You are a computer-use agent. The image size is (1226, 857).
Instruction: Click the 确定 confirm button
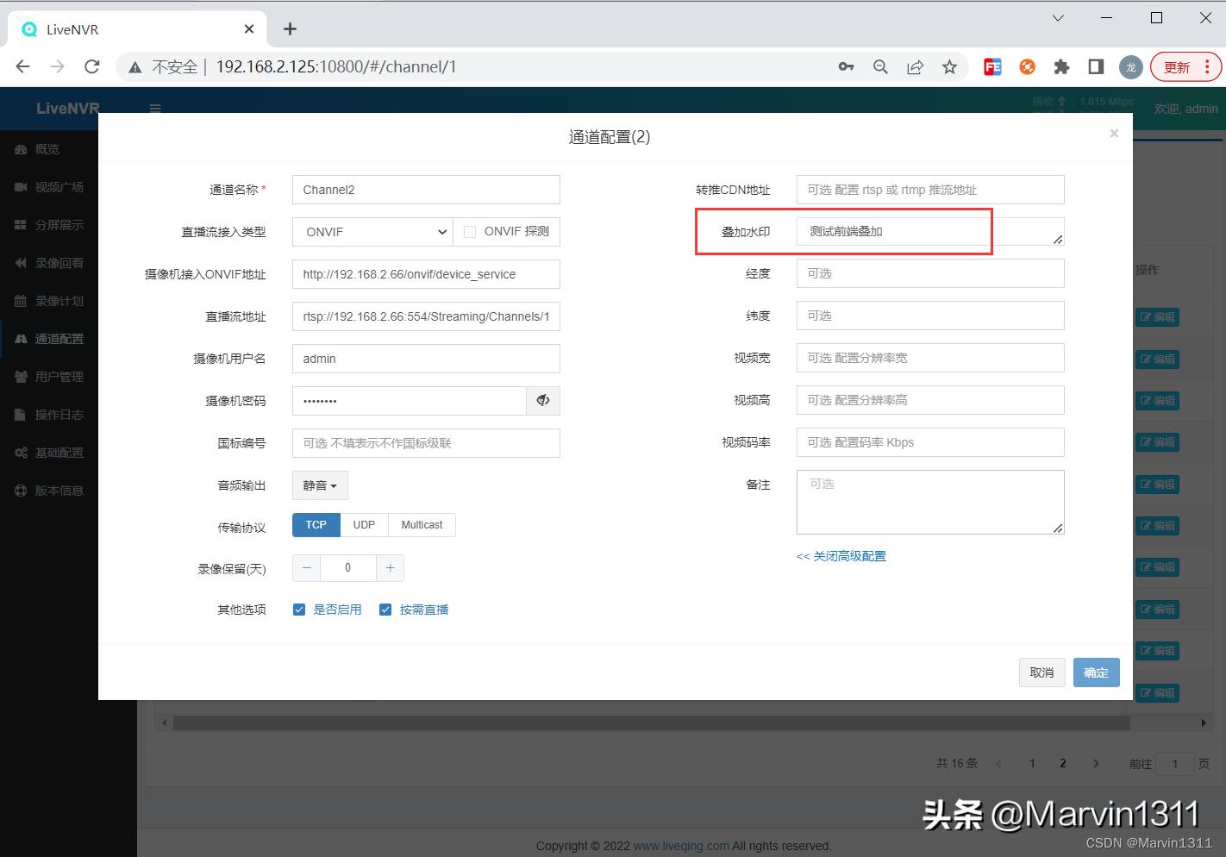(1096, 672)
